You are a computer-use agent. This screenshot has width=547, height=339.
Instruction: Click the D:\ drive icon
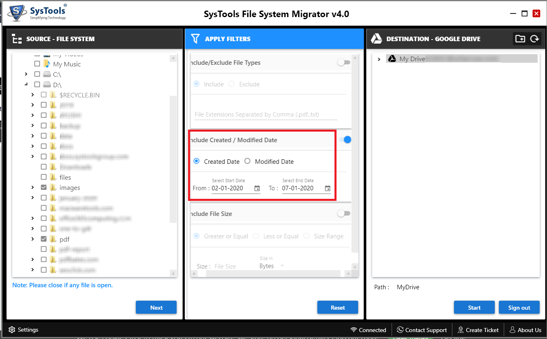47,85
